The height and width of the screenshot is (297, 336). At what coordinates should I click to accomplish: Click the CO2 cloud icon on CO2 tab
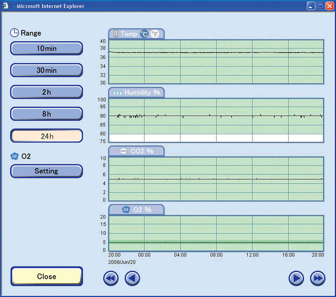click(123, 151)
